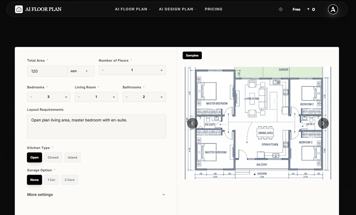Image resolution: width=356 pixels, height=215 pixels.
Task: Click the Free plan label
Action: pyautogui.click(x=296, y=9)
